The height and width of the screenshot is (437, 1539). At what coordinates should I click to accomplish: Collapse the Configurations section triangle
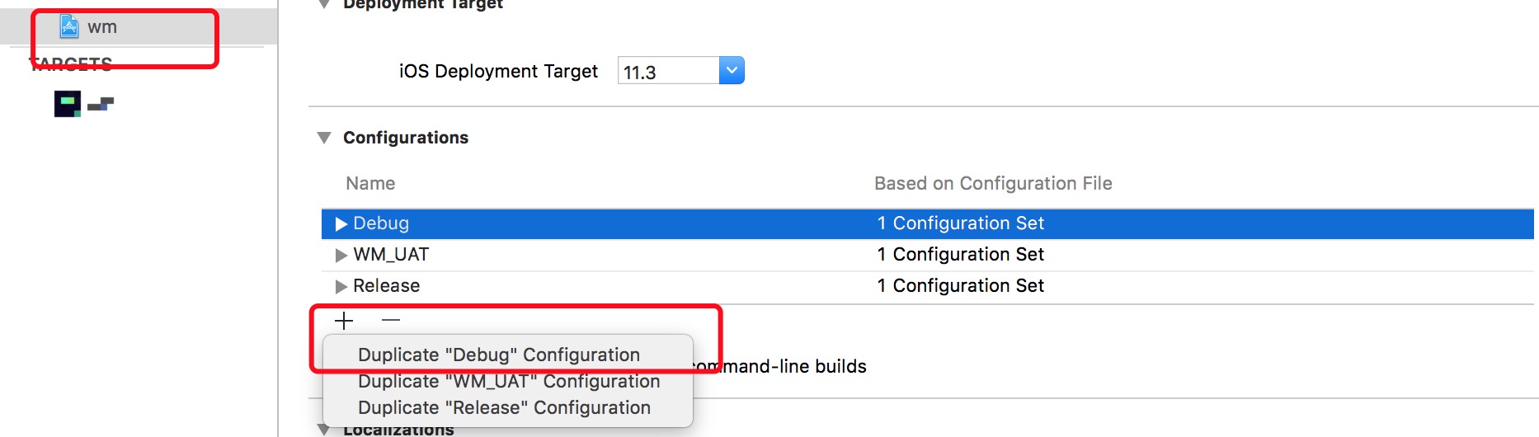[x=324, y=138]
